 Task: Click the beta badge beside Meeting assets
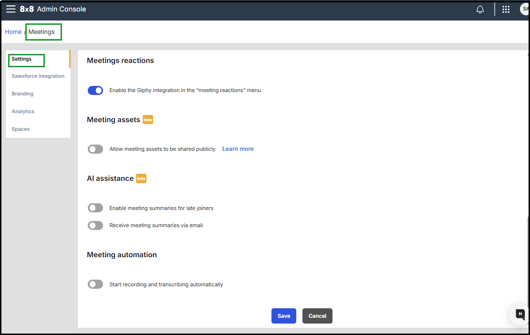148,120
